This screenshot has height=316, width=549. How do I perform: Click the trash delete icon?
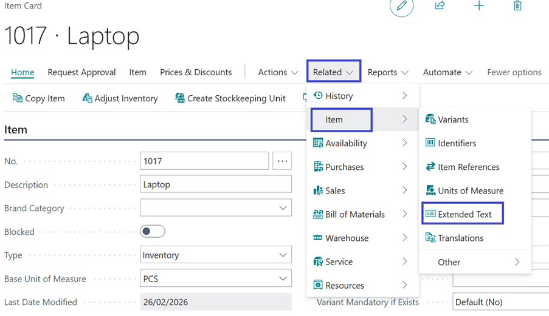pyautogui.click(x=517, y=5)
